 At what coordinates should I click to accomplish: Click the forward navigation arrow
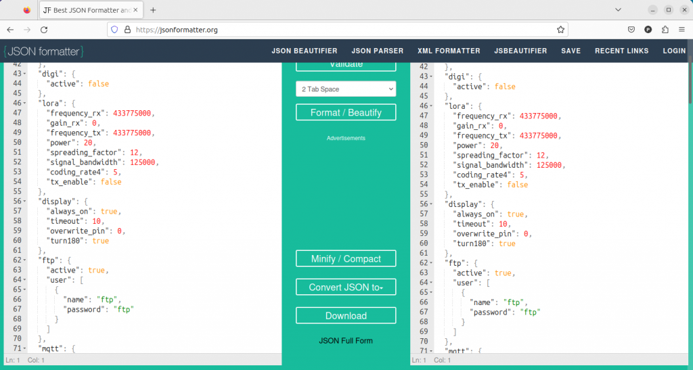(x=27, y=30)
